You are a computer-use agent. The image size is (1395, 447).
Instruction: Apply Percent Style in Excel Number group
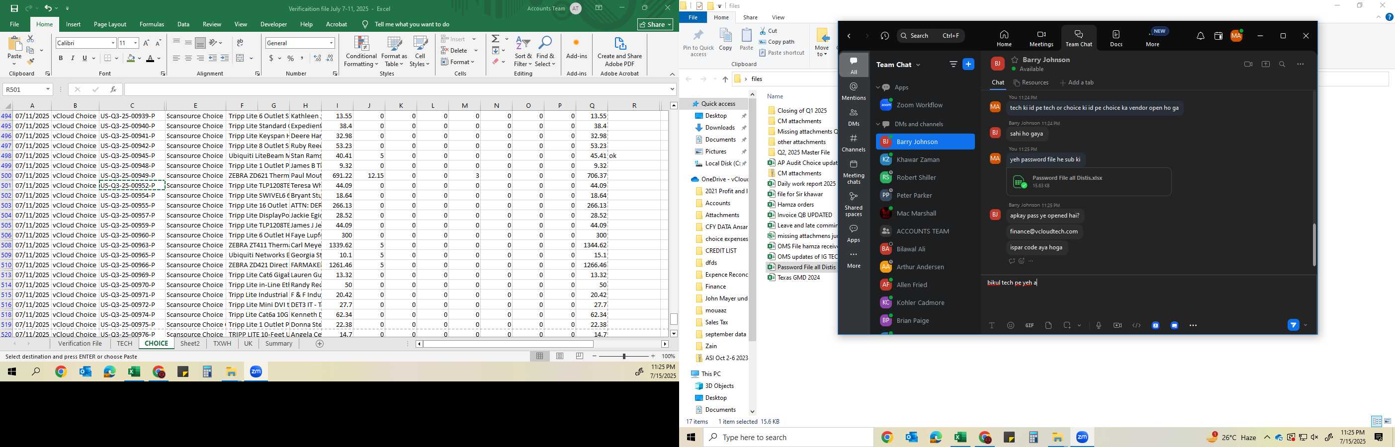click(x=291, y=58)
